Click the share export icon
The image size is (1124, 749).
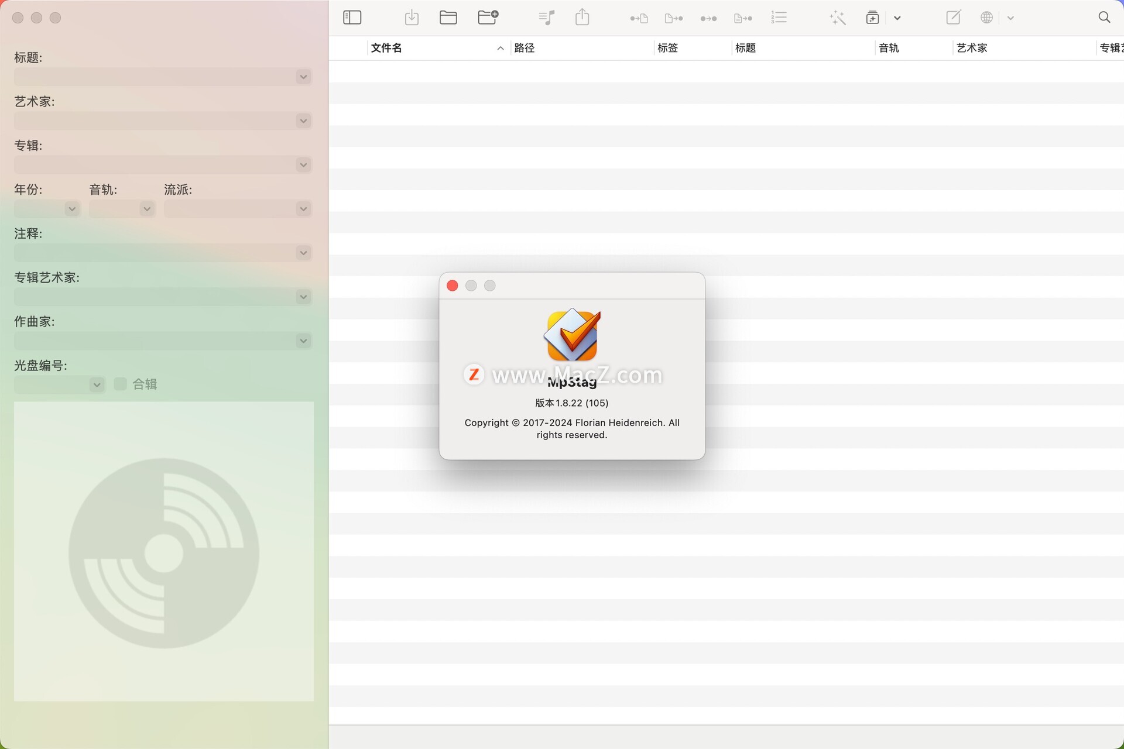pyautogui.click(x=582, y=17)
